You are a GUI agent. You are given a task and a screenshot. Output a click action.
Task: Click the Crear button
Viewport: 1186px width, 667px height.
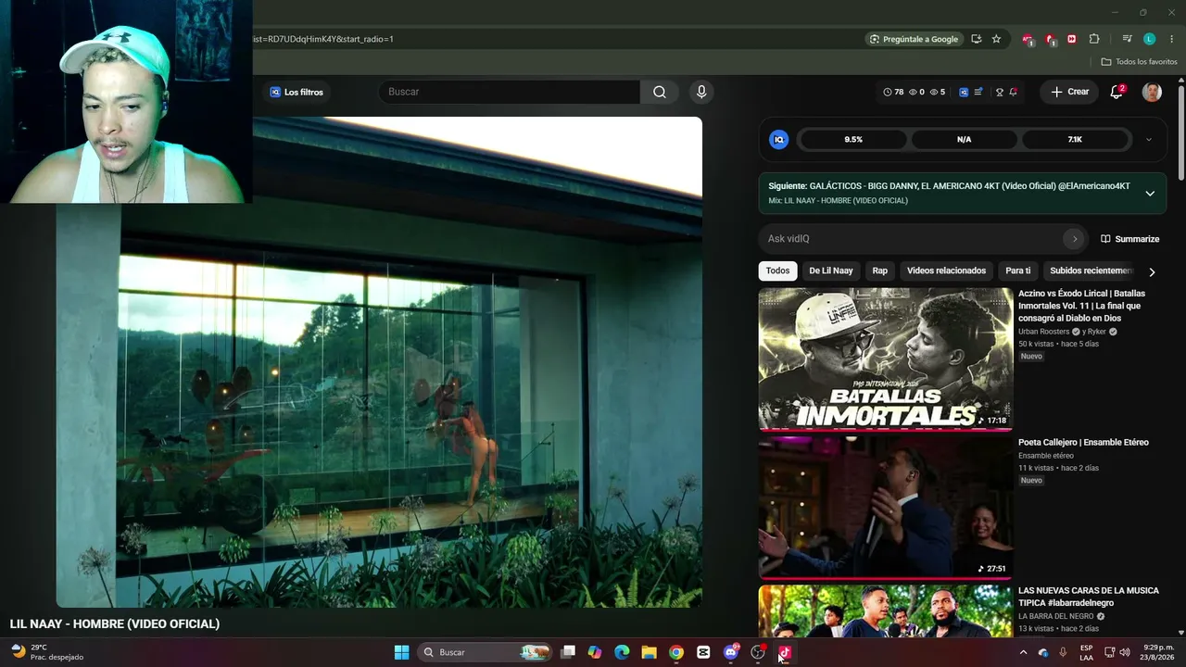point(1069,92)
